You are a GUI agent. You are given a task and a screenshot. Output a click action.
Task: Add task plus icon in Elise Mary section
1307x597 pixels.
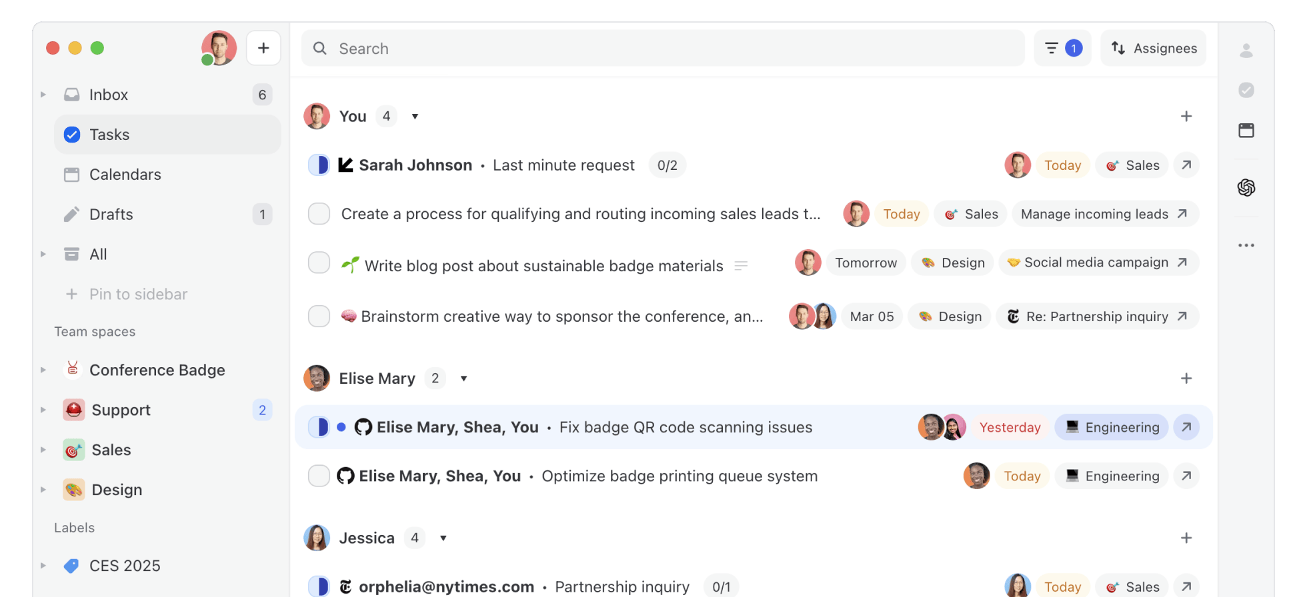(x=1186, y=378)
